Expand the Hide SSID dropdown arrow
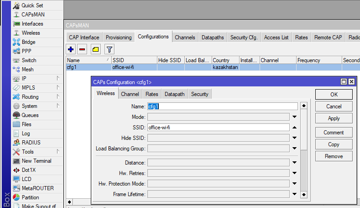 [294, 138]
